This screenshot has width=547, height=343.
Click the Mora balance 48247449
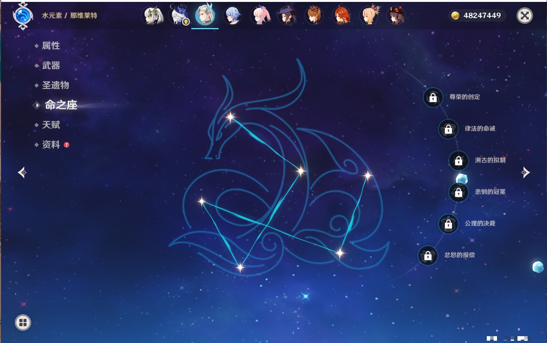tap(477, 16)
